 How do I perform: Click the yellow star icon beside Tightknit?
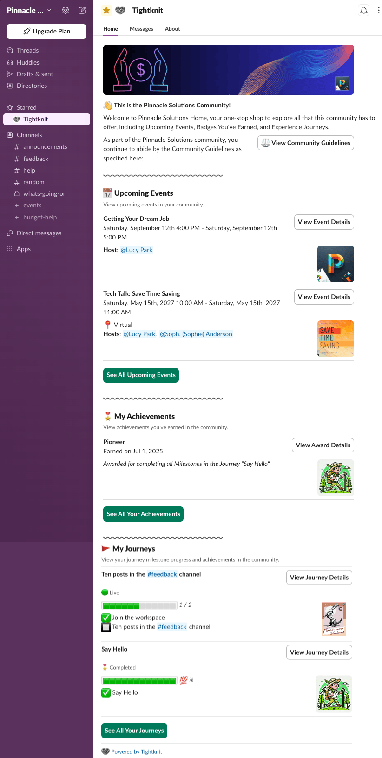[x=106, y=10]
